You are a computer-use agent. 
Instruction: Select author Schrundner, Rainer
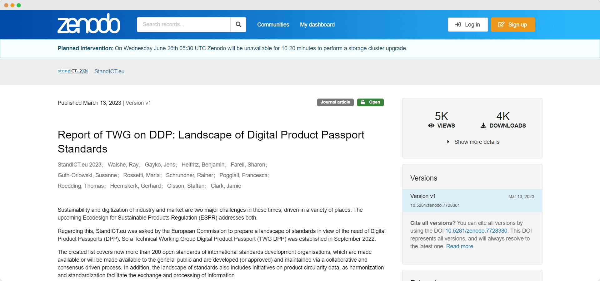click(x=190, y=175)
